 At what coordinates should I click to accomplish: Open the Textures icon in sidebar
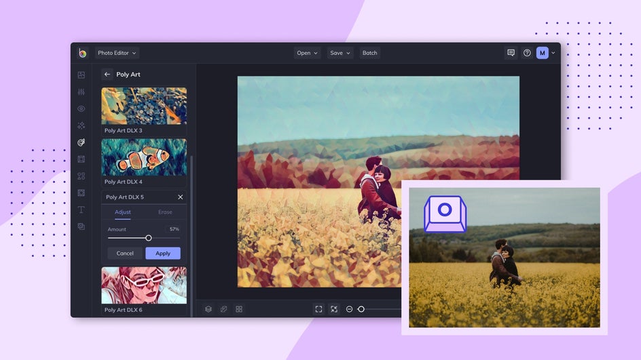81,226
